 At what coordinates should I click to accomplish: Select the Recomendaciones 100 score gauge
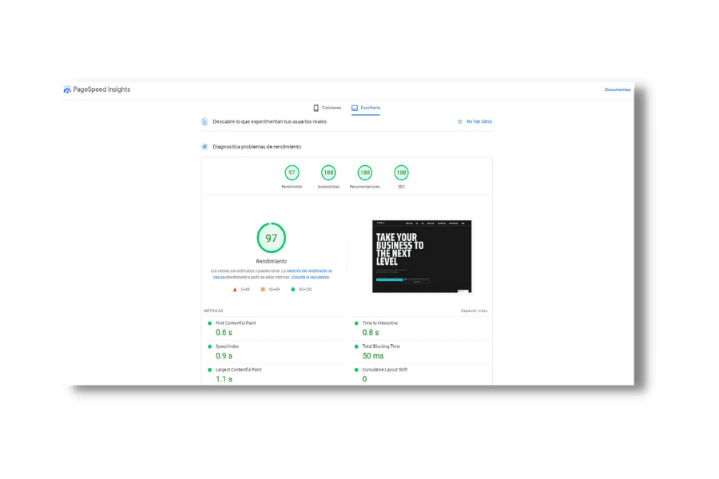point(365,172)
